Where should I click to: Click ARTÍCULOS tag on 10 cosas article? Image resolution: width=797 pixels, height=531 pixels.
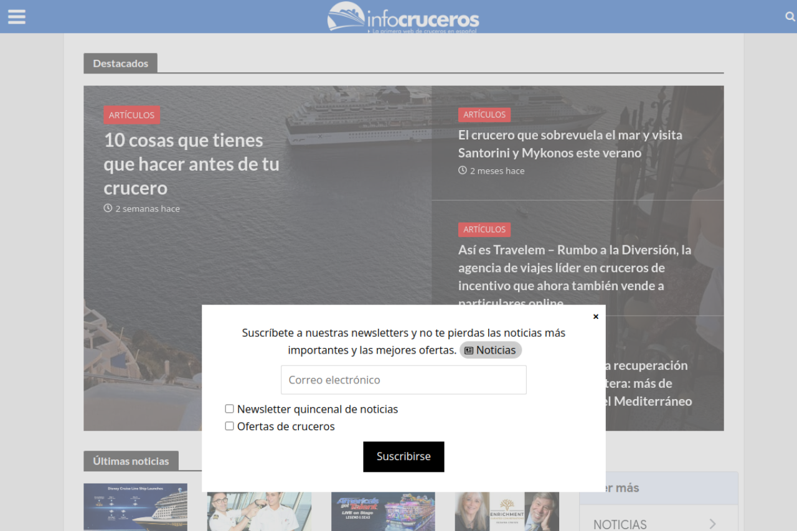(x=132, y=115)
